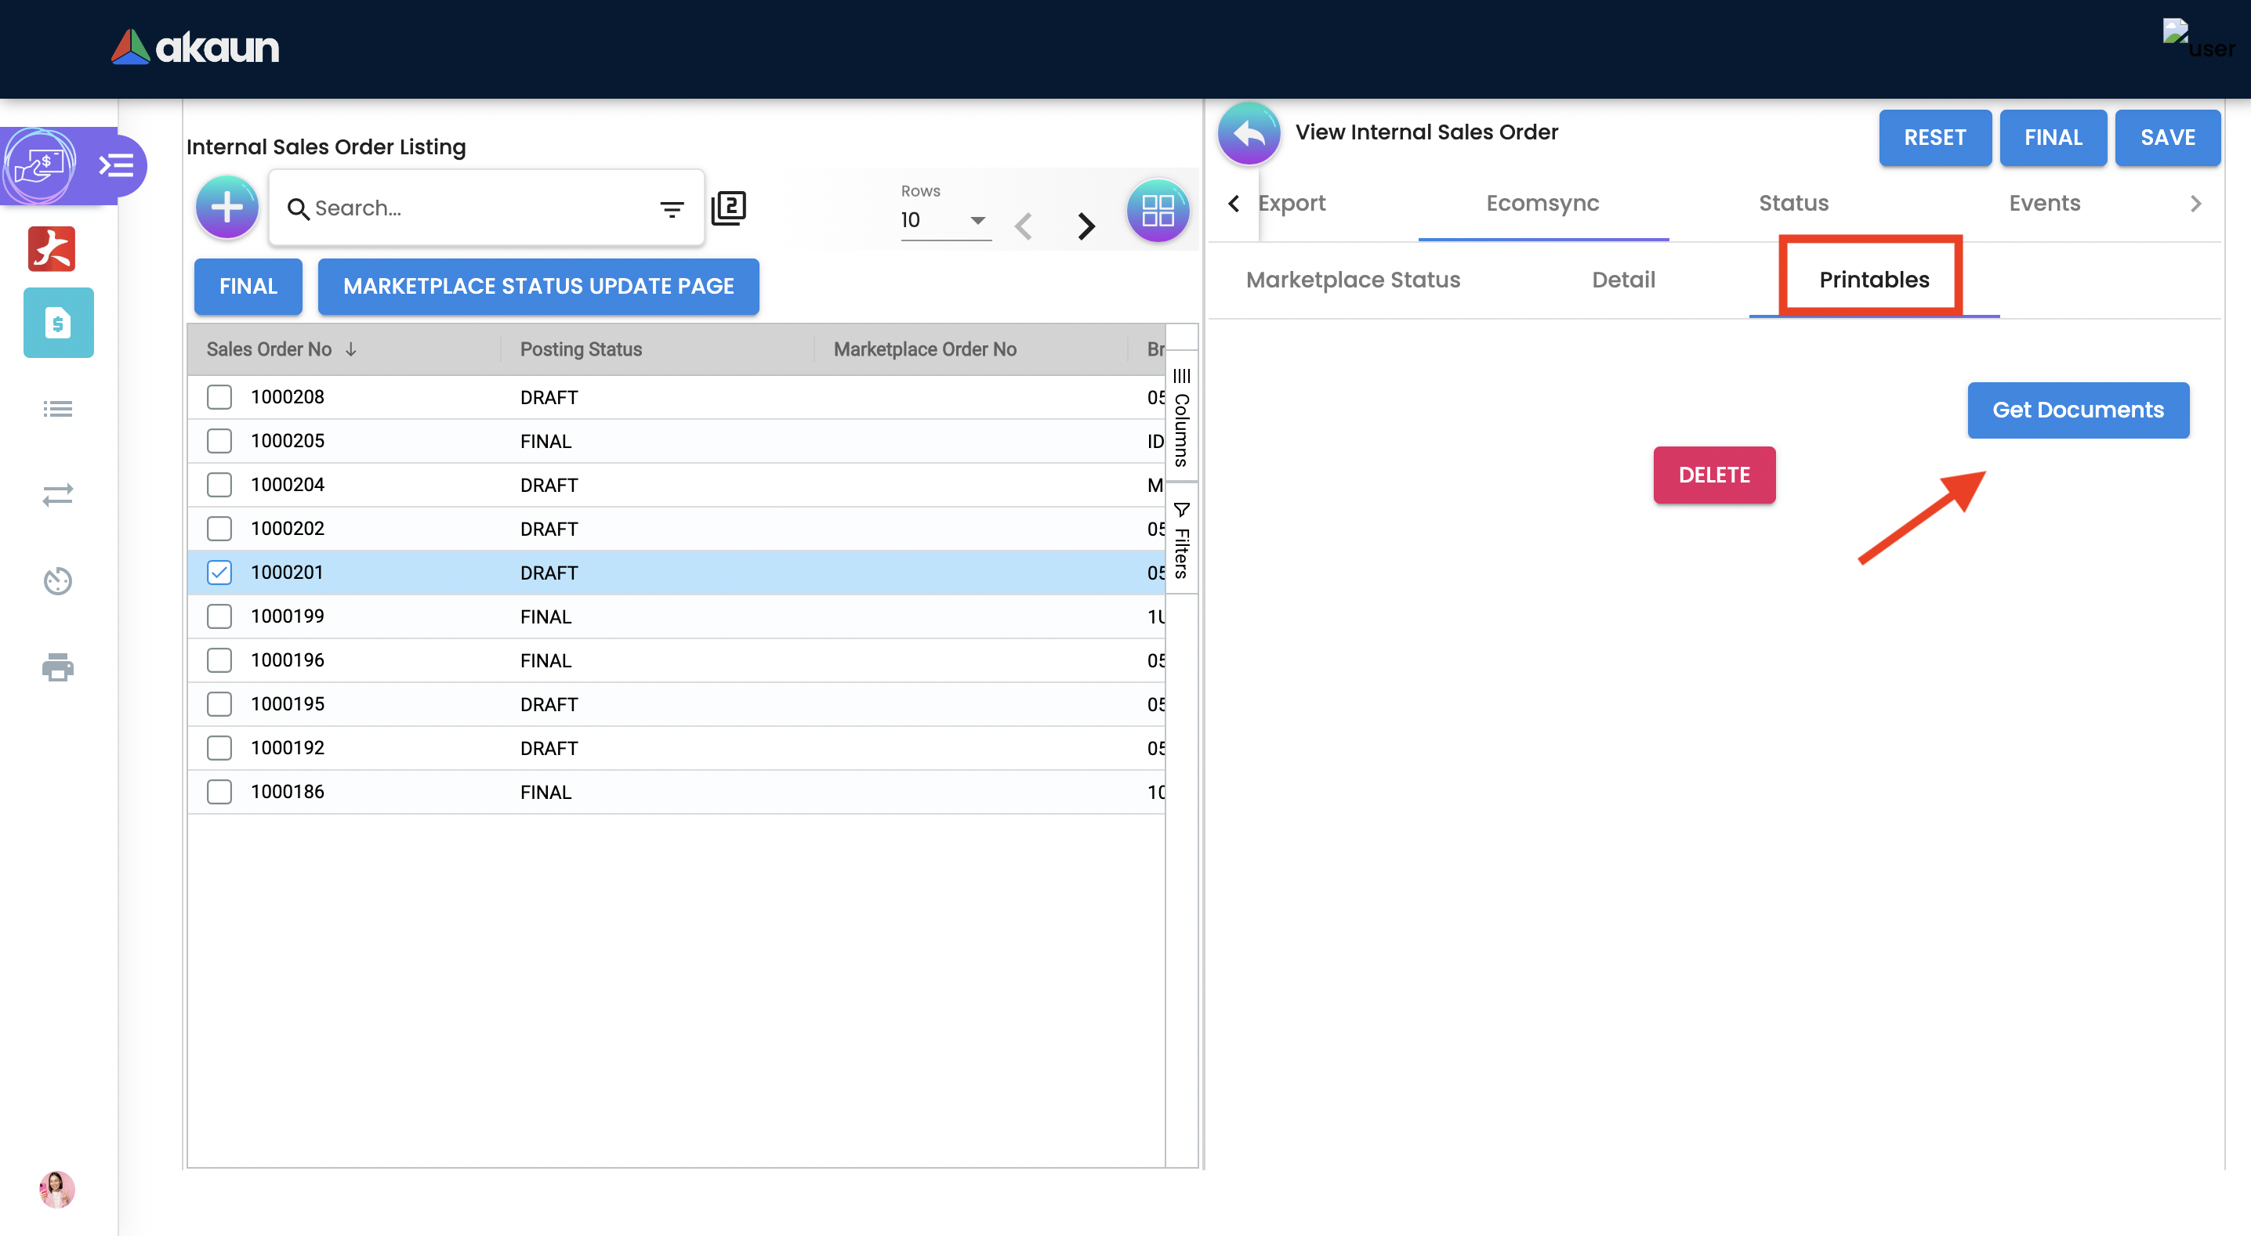Screen dimensions: 2251x1236
Task: Click the transfer arrows sidebar icon
Action: [58, 495]
